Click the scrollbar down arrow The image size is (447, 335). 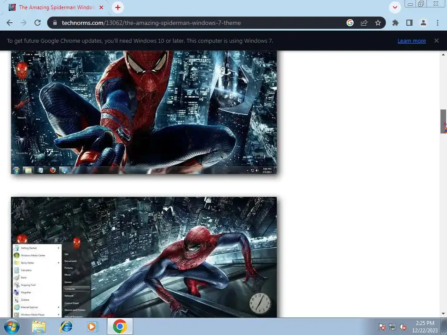point(444,314)
